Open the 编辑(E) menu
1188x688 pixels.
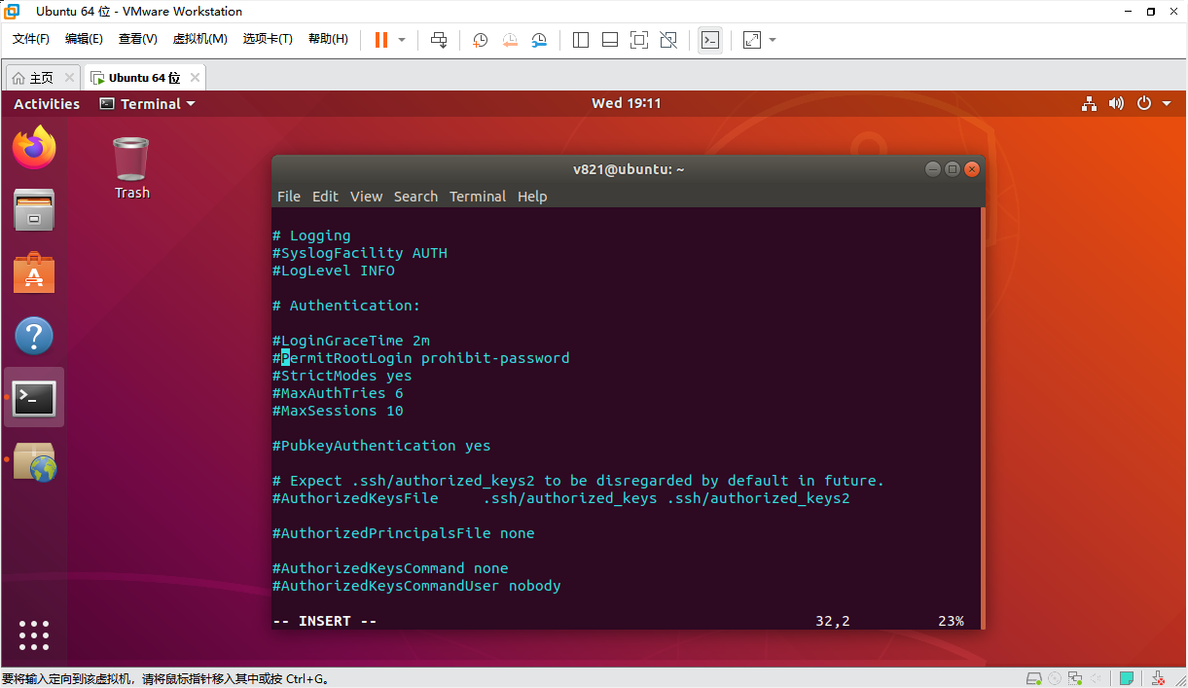pyautogui.click(x=84, y=39)
